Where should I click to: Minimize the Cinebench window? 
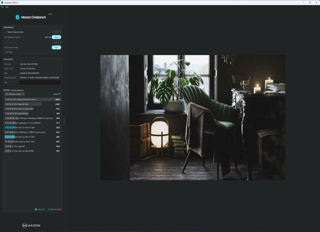pos(304,2)
